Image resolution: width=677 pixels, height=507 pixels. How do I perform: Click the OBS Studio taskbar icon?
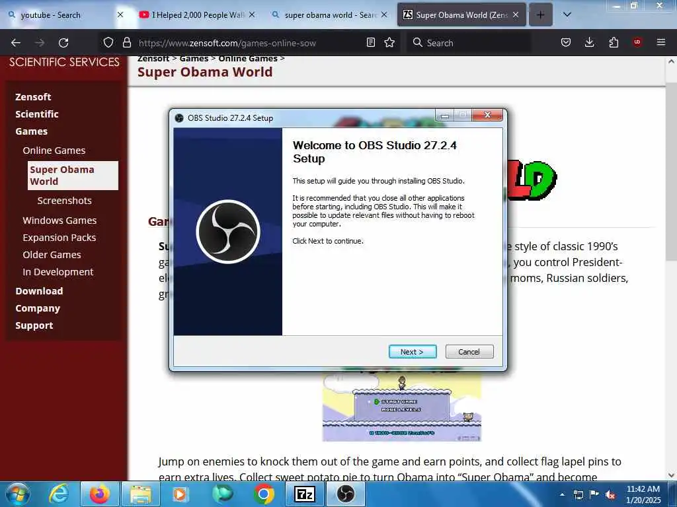point(345,494)
